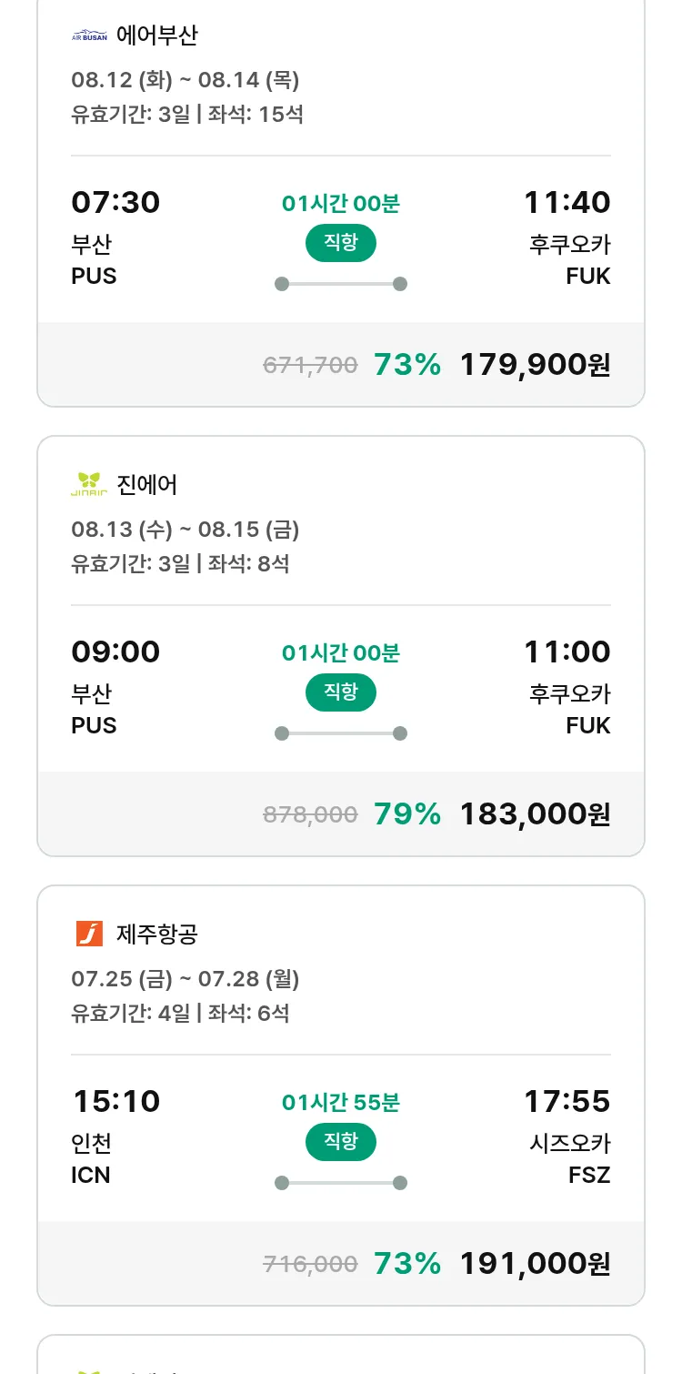Click the Jin Air butterfly logo
Image resolution: width=682 pixels, height=1374 pixels.
[89, 484]
